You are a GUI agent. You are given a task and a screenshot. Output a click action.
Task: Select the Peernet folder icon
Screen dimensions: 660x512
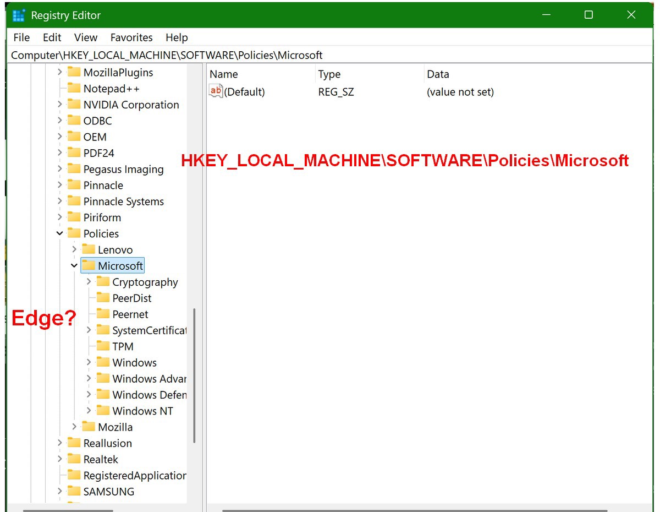pos(103,314)
